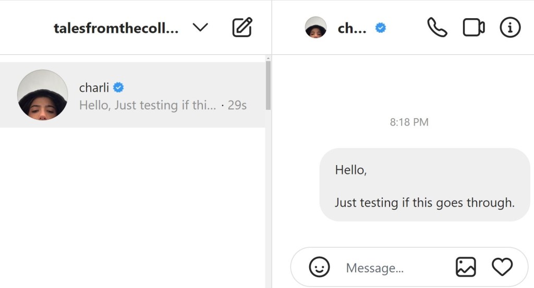Open the emoji picker smiley icon

(x=319, y=267)
